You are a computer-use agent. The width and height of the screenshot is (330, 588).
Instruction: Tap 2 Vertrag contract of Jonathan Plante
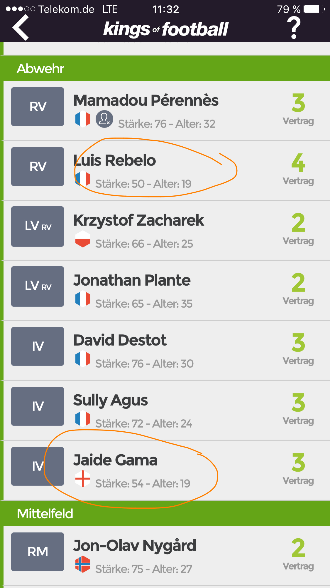pos(298,289)
